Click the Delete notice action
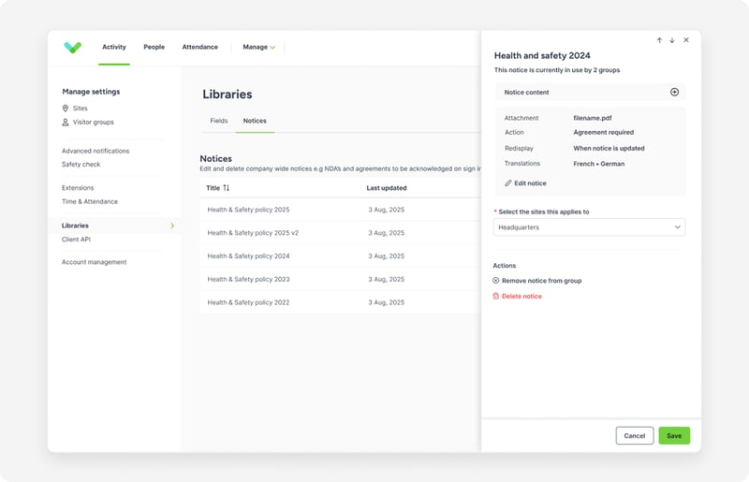 click(521, 296)
